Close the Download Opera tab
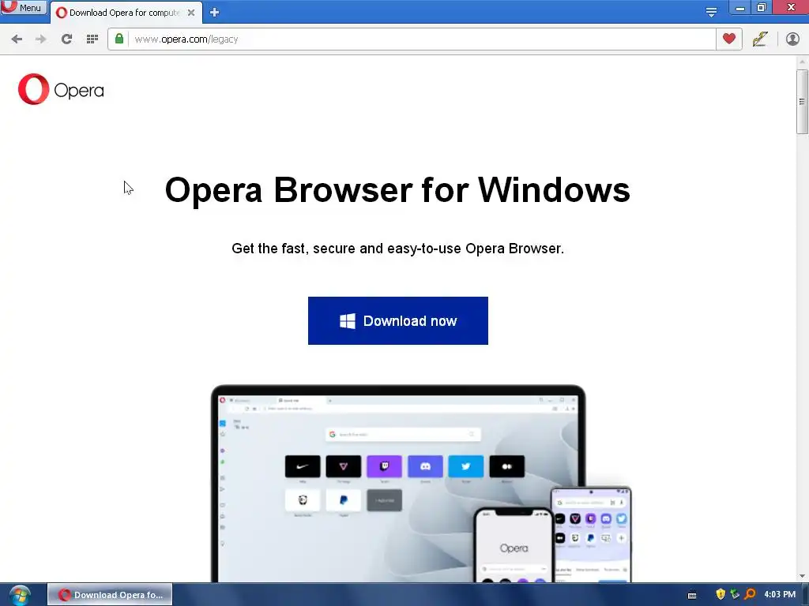The height and width of the screenshot is (606, 809). [x=191, y=13]
